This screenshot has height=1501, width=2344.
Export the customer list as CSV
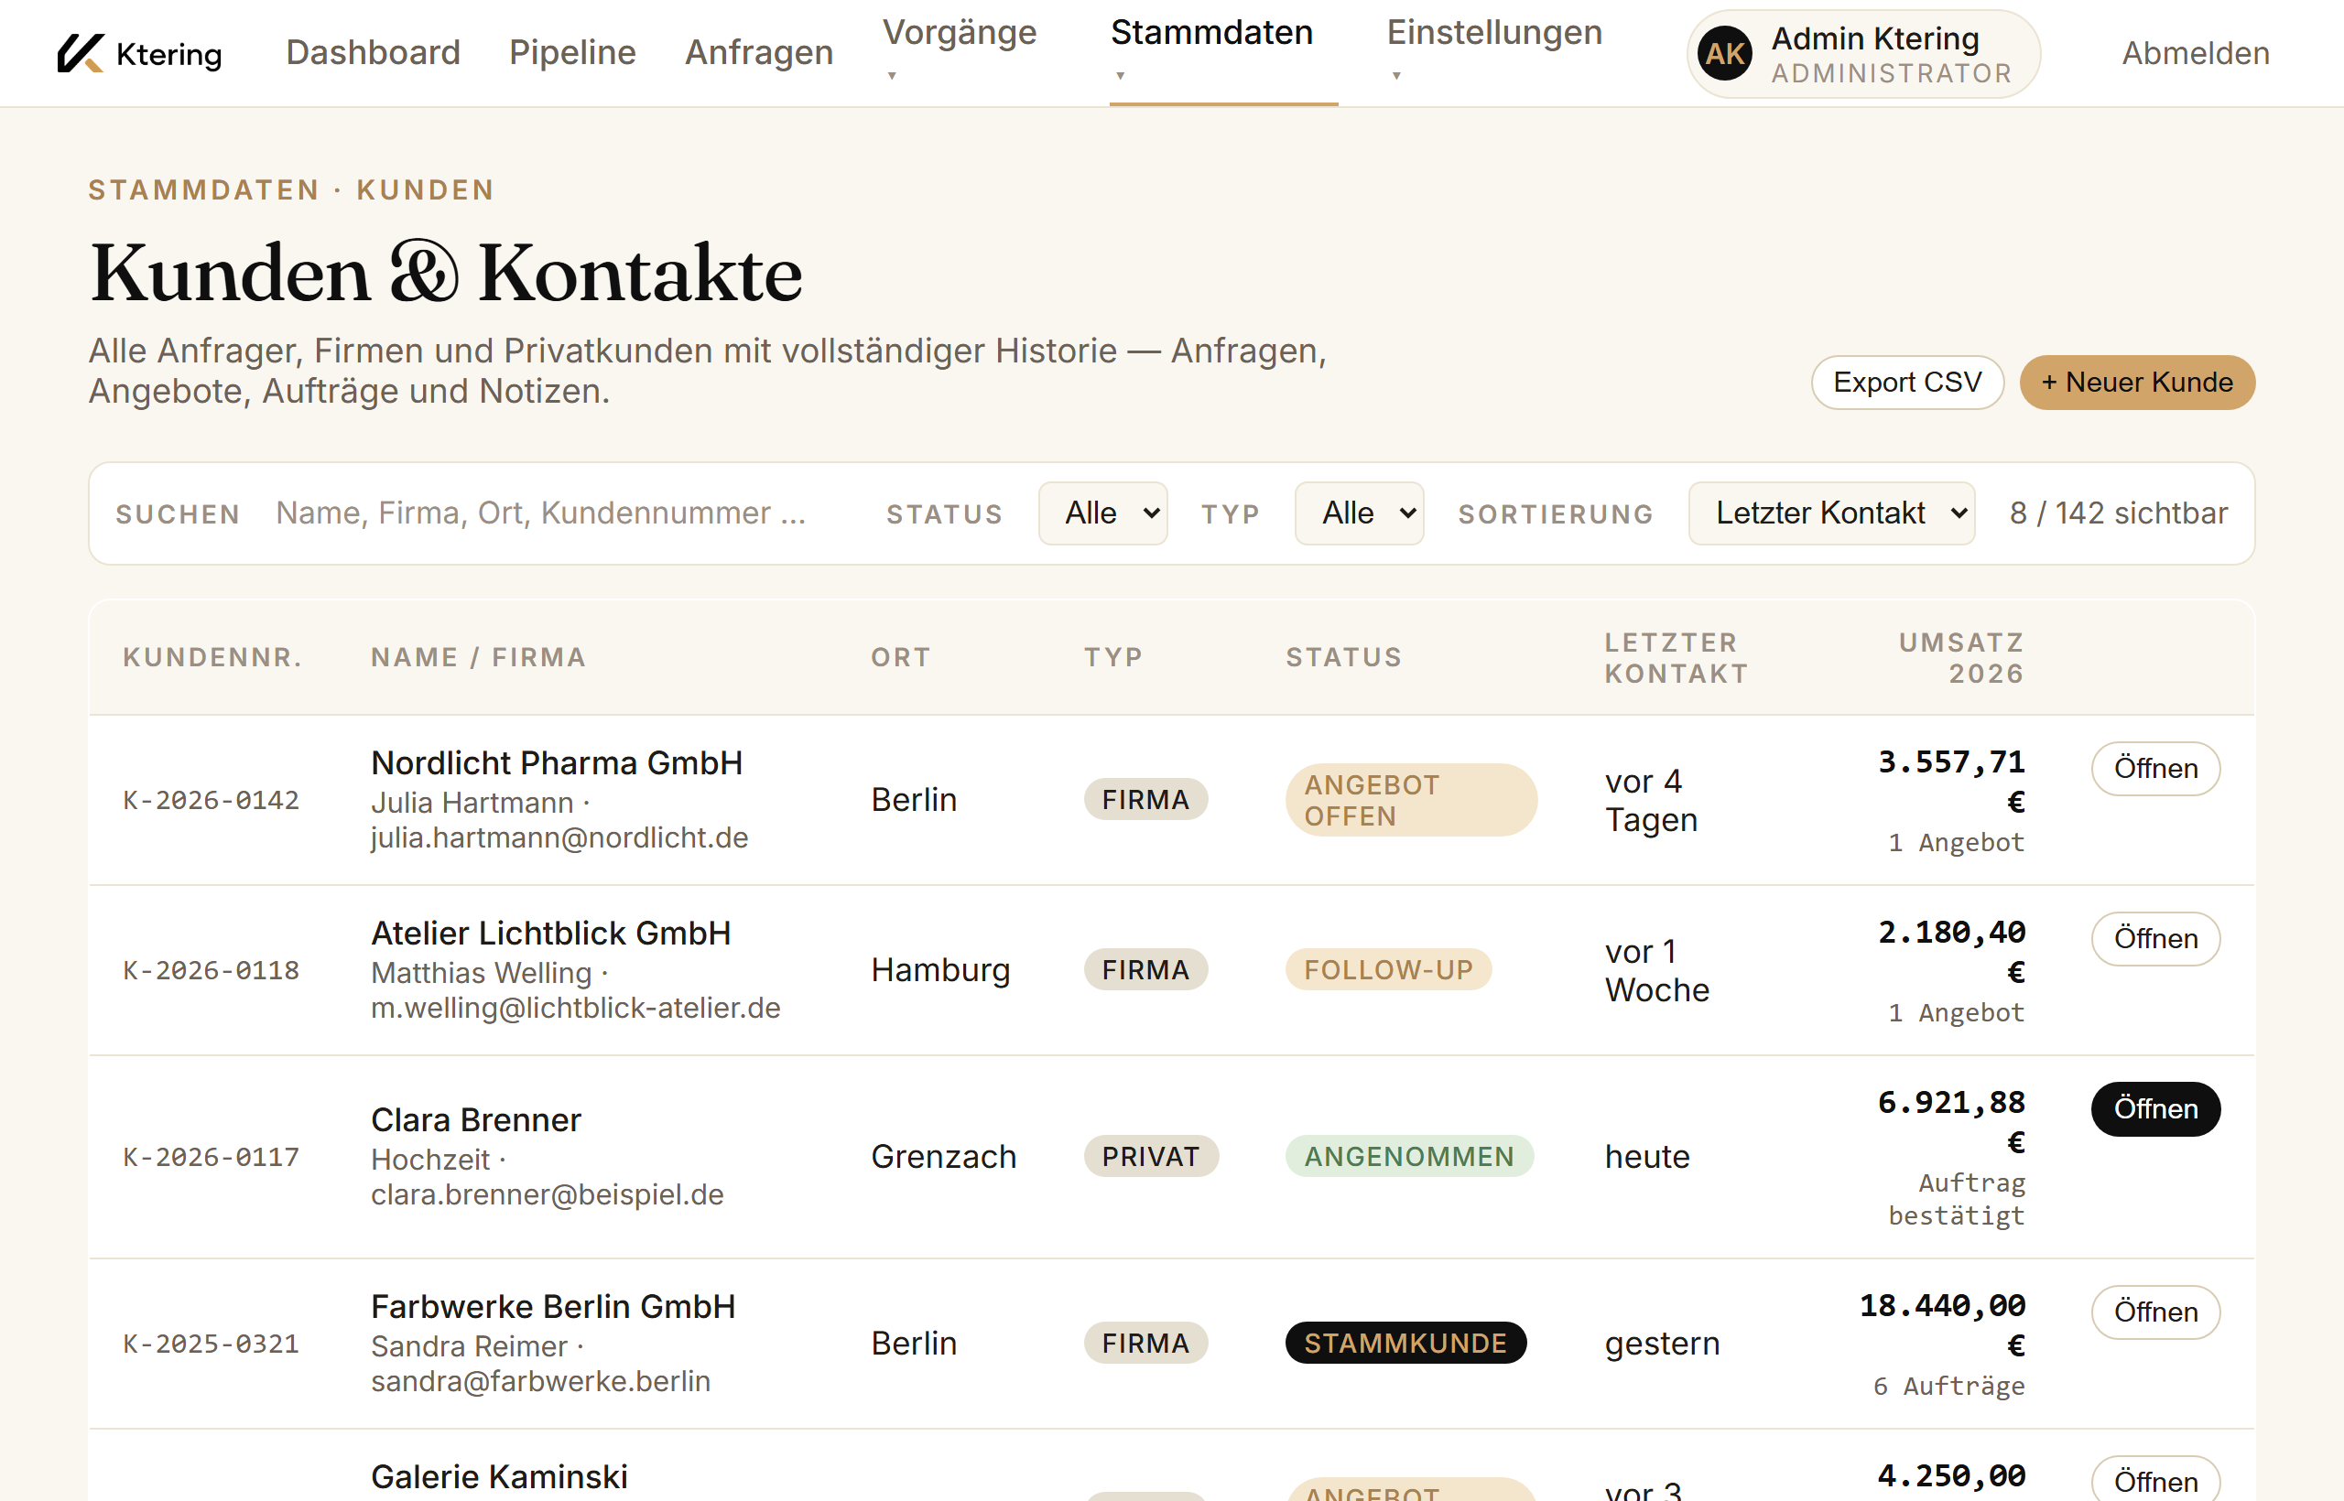tap(1907, 382)
